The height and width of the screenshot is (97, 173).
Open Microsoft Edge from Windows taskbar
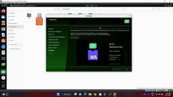click(x=85, y=94)
